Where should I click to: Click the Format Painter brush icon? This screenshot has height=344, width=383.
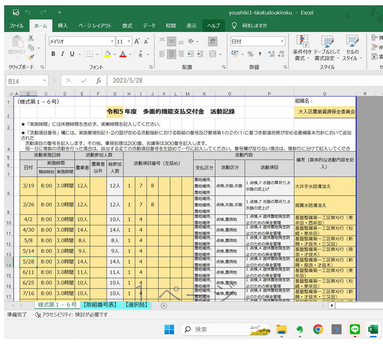(31, 57)
